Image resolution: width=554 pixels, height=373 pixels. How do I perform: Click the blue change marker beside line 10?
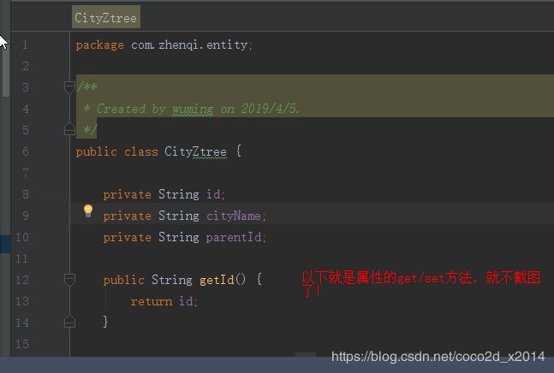click(5, 244)
